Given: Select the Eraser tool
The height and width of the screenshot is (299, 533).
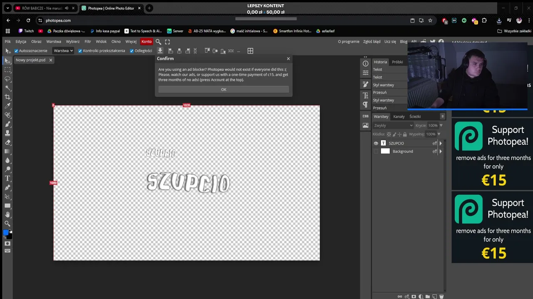Looking at the screenshot, I should pyautogui.click(x=7, y=142).
